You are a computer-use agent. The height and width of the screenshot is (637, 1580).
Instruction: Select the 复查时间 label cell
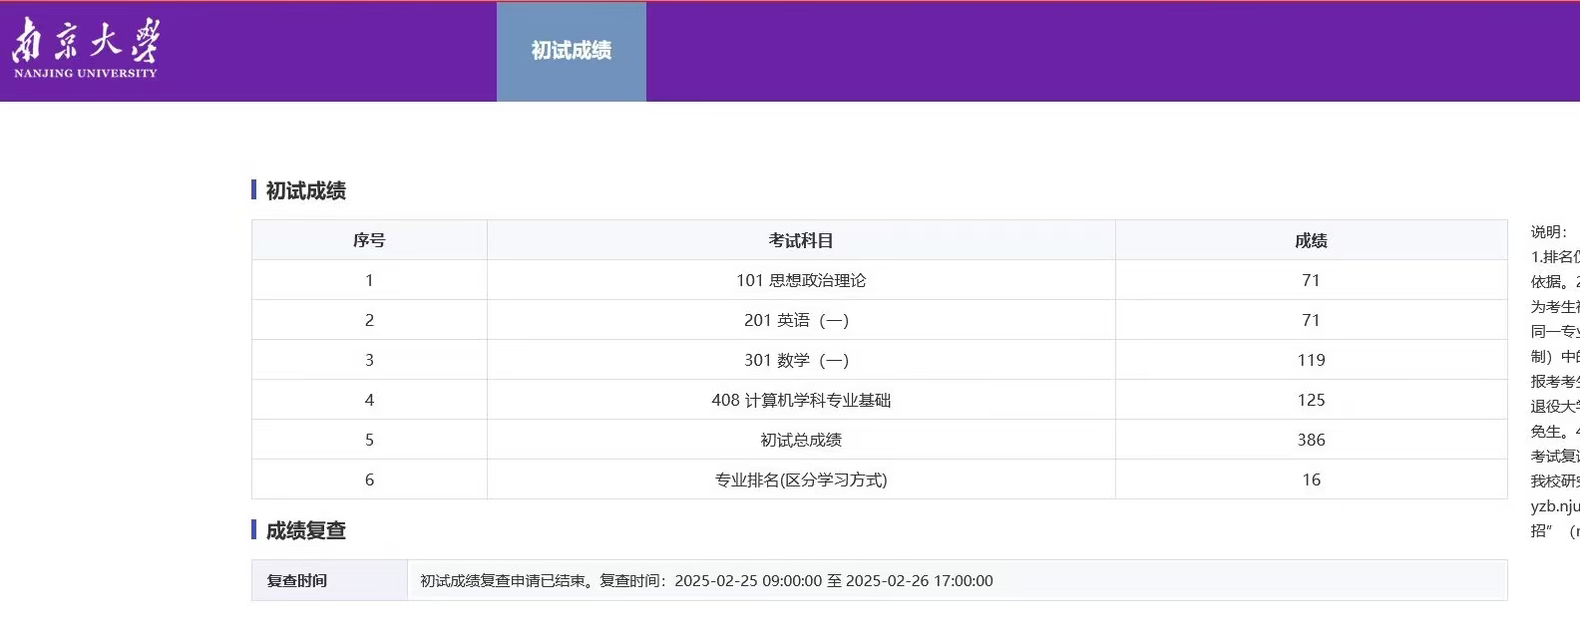click(297, 580)
